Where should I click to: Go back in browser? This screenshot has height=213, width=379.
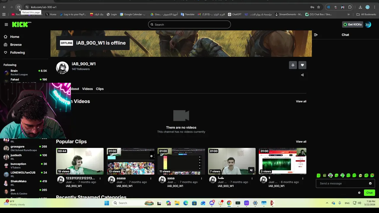(4, 7)
